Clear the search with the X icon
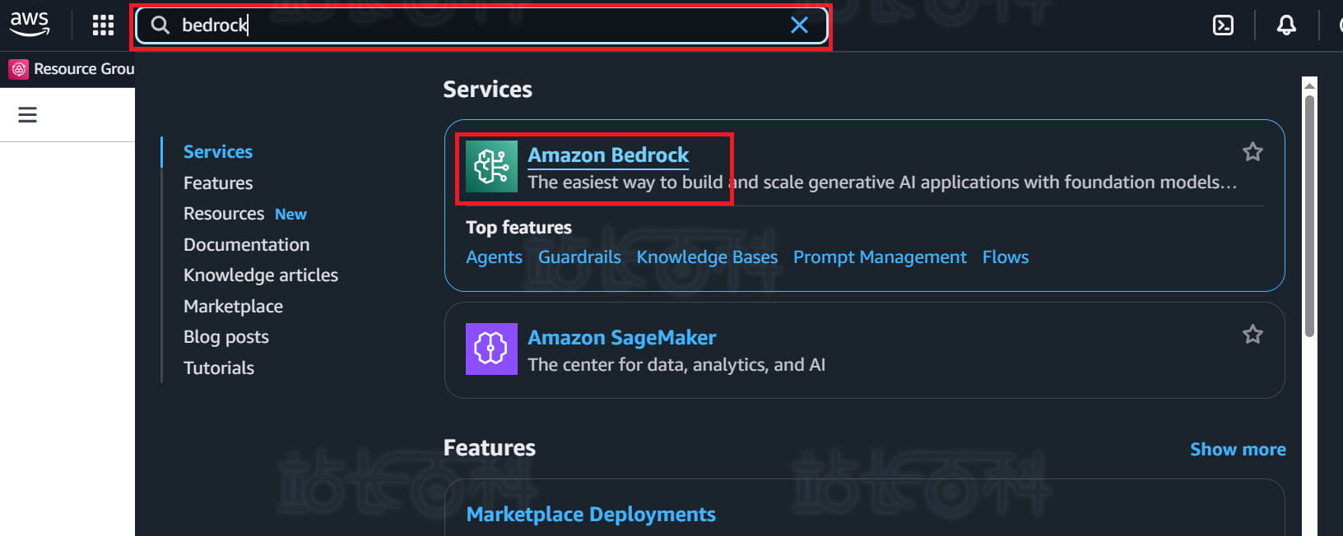The height and width of the screenshot is (536, 1343). click(x=798, y=25)
